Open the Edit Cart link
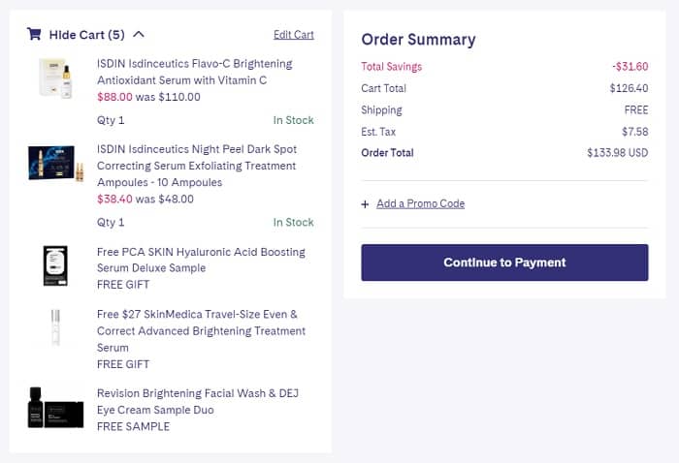The image size is (679, 463). [x=293, y=35]
